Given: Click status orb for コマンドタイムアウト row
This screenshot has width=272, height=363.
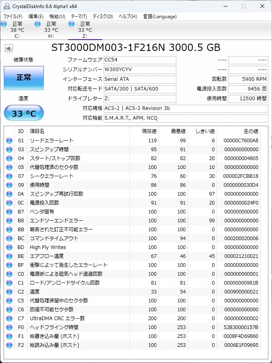Looking at the screenshot, I should tap(9, 238).
